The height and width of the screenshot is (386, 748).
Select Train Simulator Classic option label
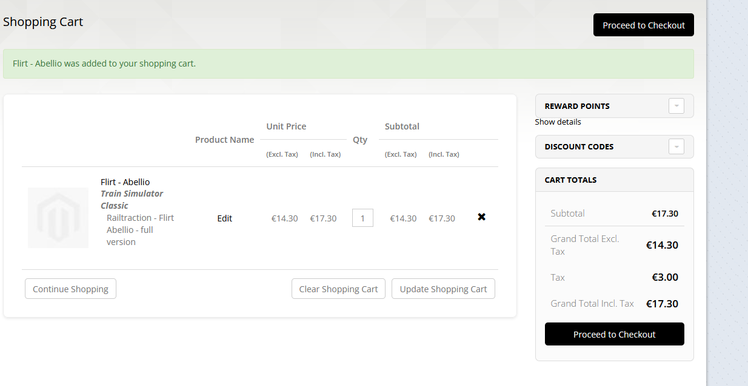pos(132,200)
